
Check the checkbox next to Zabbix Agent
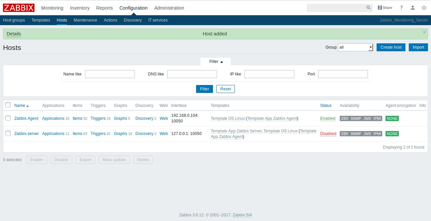coord(8,118)
